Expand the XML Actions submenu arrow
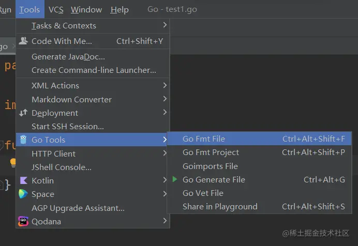This screenshot has height=246, width=358. click(x=165, y=85)
